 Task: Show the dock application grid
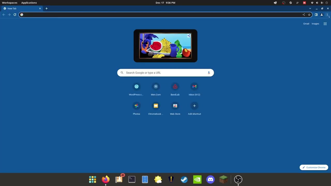pyautogui.click(x=93, y=179)
